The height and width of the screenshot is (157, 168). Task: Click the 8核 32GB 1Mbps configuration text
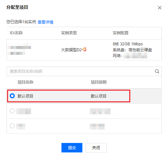128,44
